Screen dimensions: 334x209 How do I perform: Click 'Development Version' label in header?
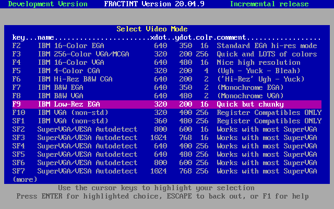tap(47, 4)
